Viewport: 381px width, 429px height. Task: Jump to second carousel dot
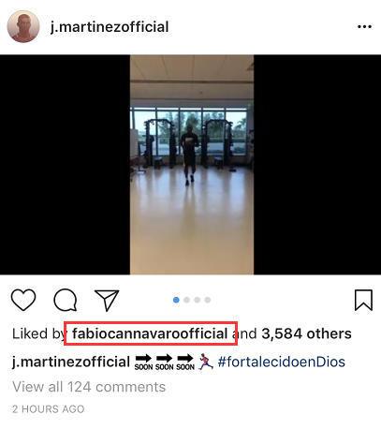pos(186,300)
